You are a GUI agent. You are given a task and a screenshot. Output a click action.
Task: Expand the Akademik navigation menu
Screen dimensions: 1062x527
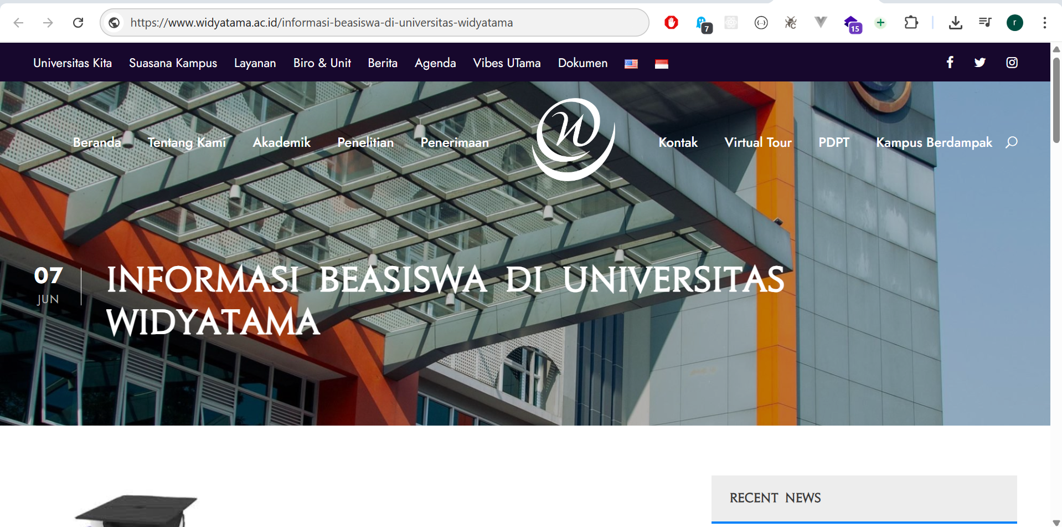(281, 142)
